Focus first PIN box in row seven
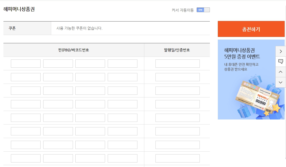Screen dimensions: 286x167 (26, 145)
